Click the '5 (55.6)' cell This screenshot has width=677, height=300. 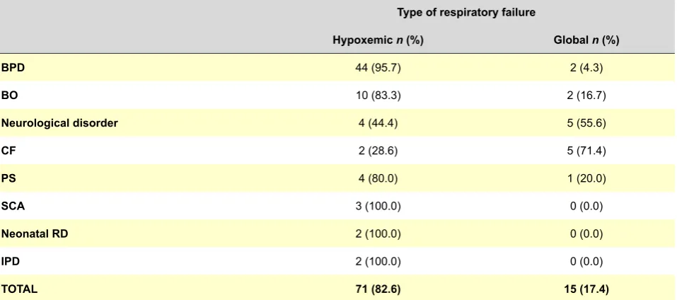(586, 123)
